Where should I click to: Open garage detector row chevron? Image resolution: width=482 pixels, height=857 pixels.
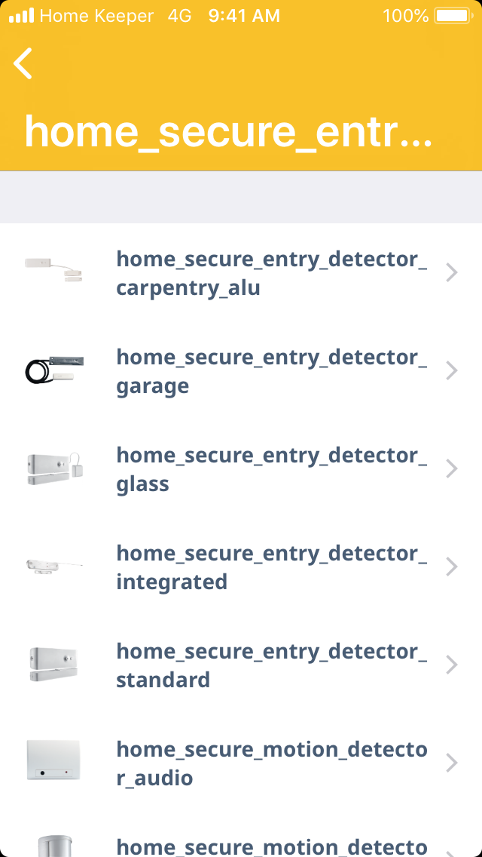451,370
